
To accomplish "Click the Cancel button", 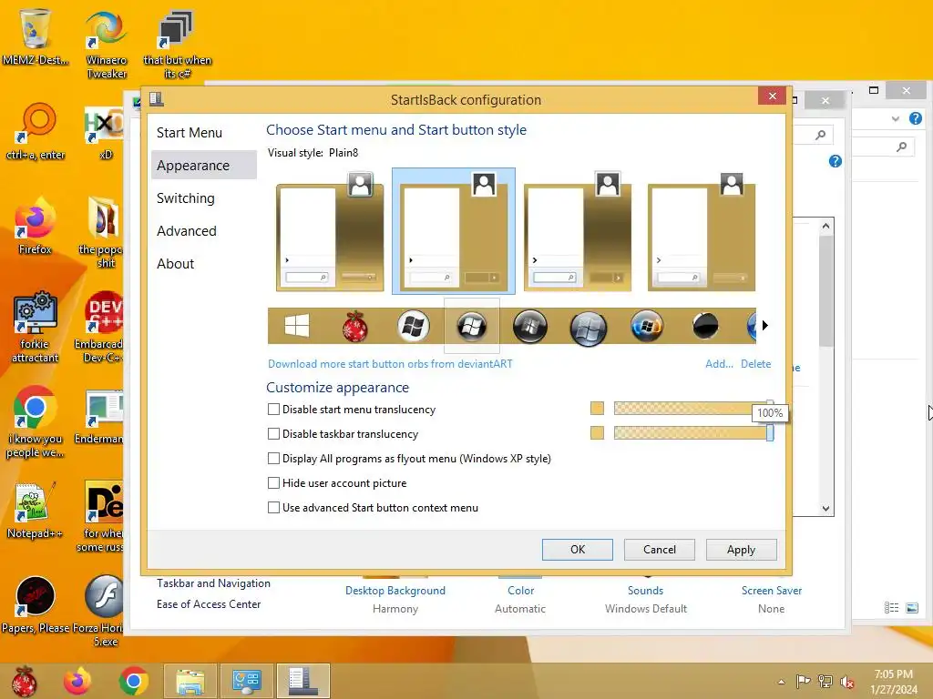I will (660, 549).
